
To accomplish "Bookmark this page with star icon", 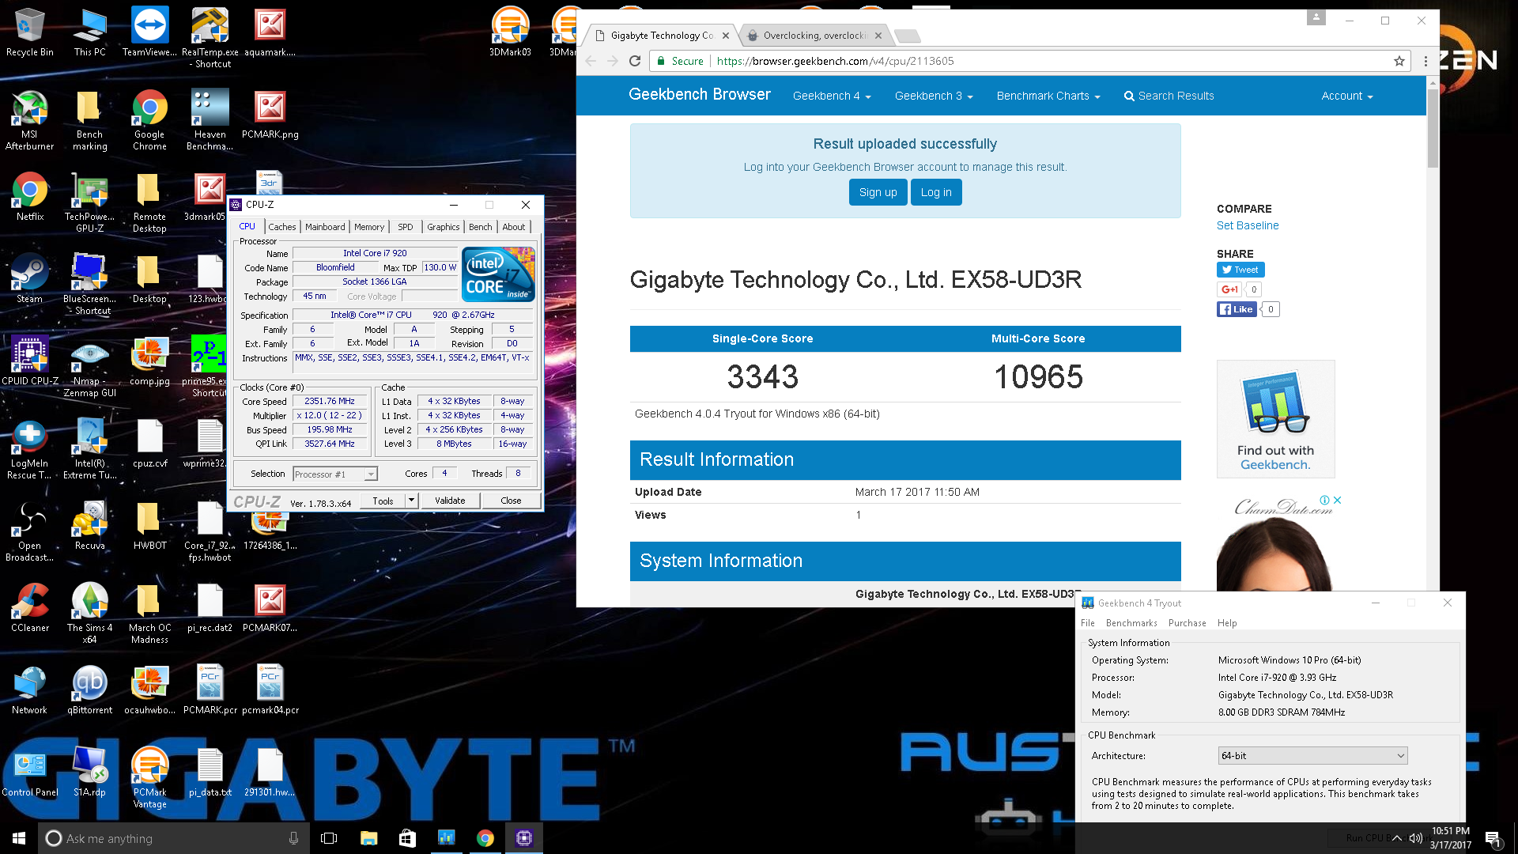I will pos(1399,61).
